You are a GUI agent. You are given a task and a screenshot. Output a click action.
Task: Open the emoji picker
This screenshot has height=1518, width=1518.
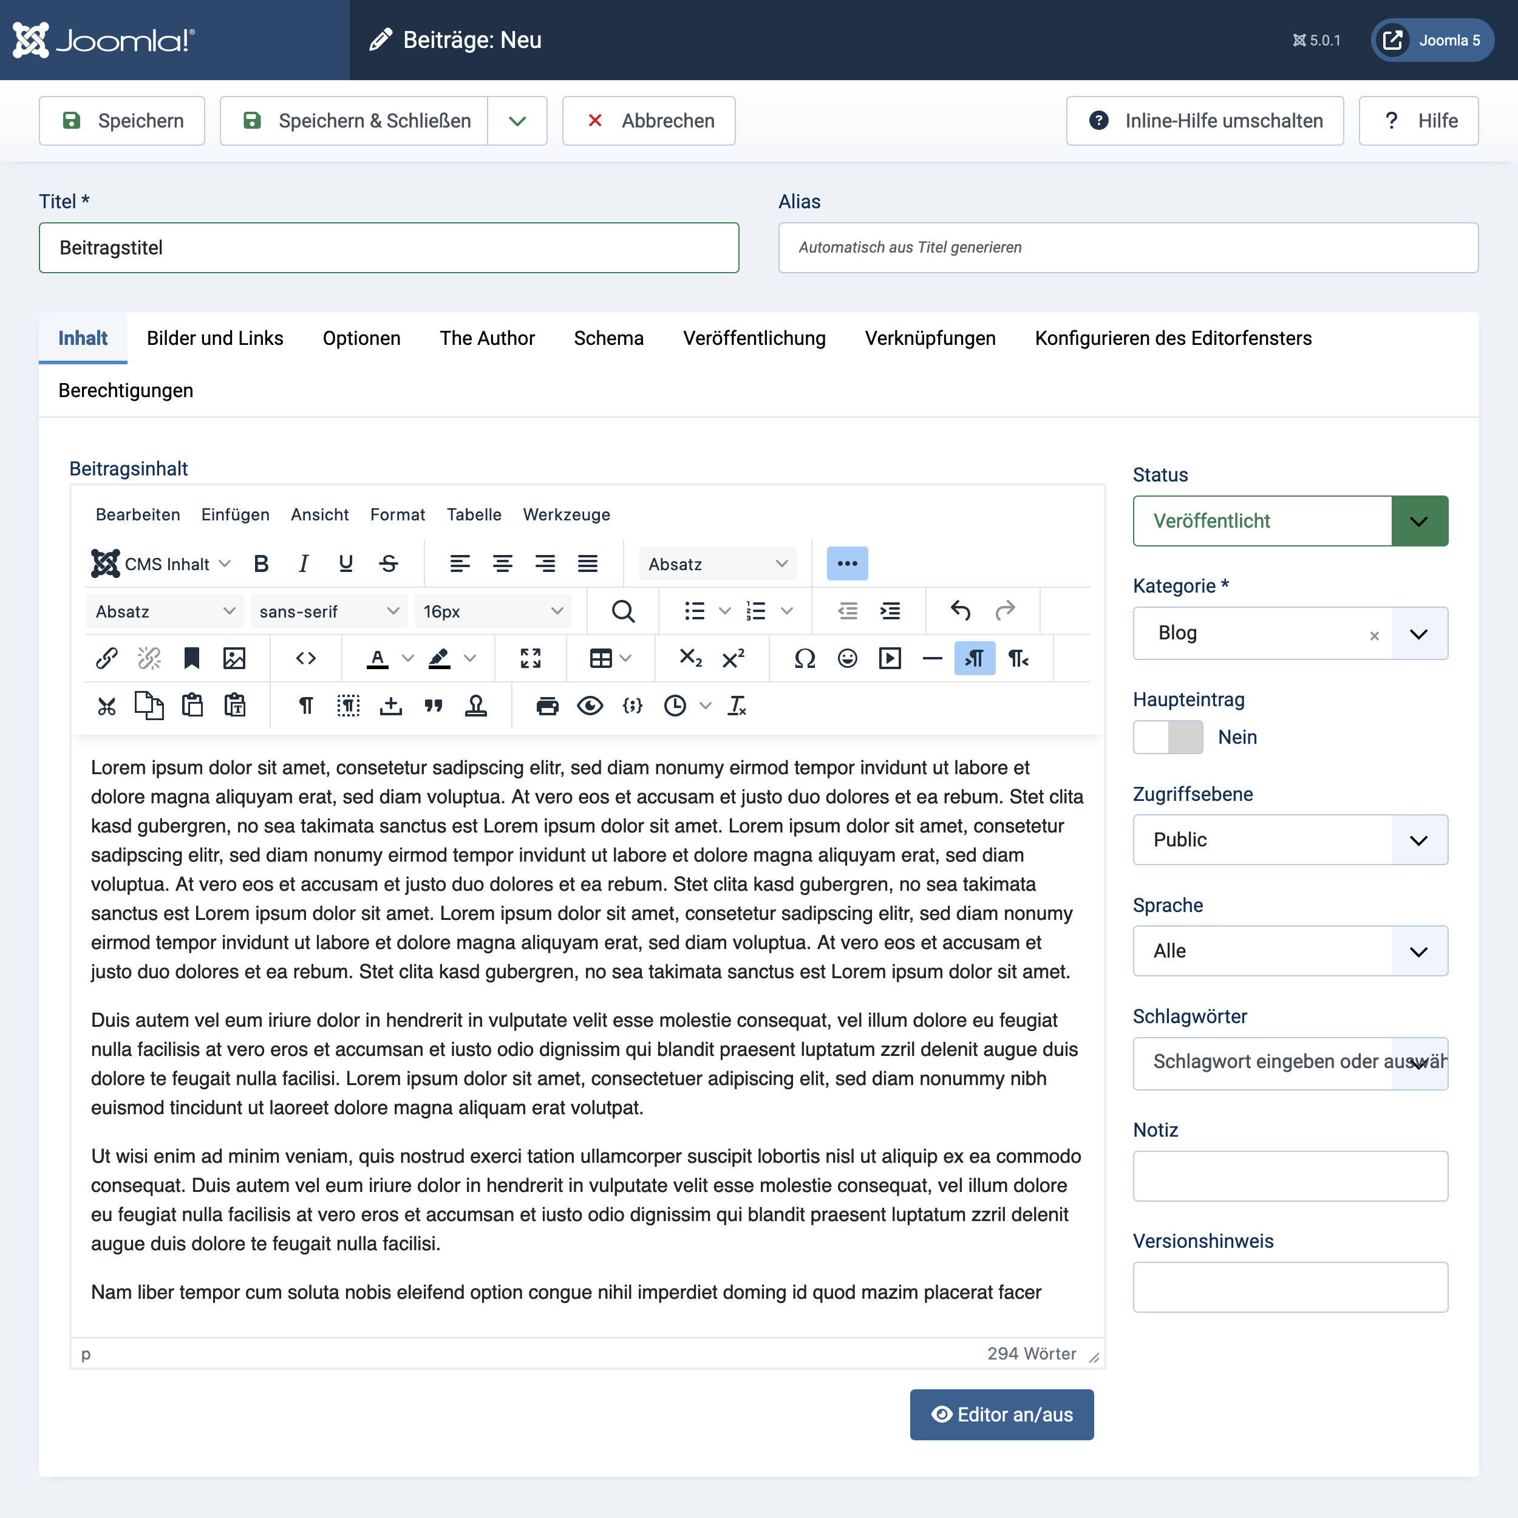[x=847, y=658]
